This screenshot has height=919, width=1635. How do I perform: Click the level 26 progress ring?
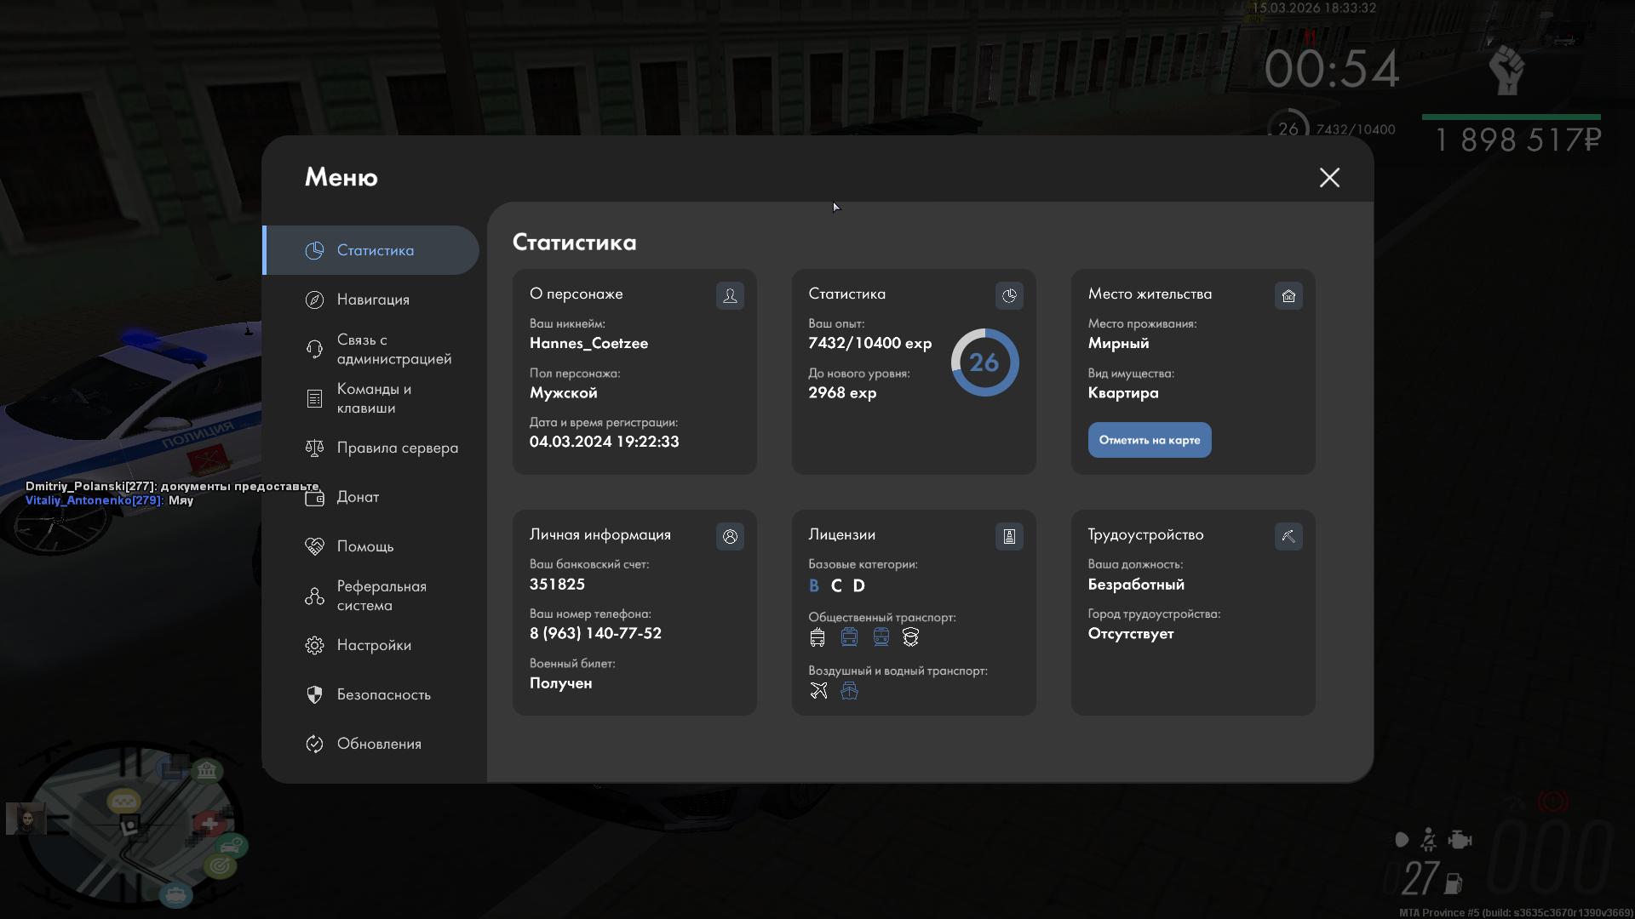pos(984,362)
